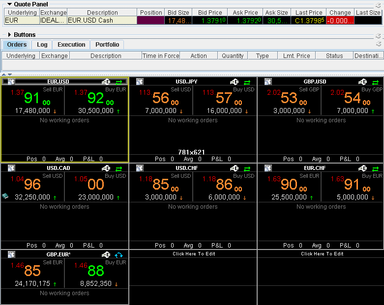Image resolution: width=384 pixels, height=305 pixels.
Task: Open the Execution tab
Action: pyautogui.click(x=71, y=45)
